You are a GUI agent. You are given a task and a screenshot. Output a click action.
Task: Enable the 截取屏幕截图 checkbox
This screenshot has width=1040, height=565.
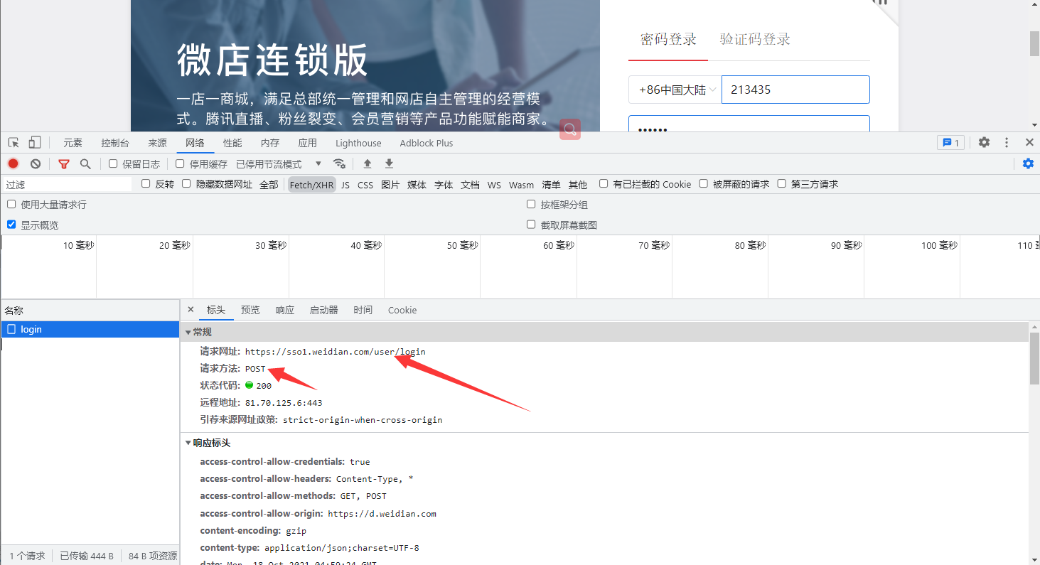531,225
